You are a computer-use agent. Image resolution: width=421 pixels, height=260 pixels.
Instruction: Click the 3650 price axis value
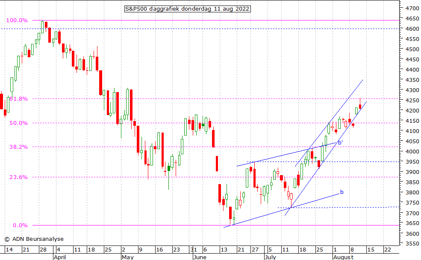click(412, 223)
